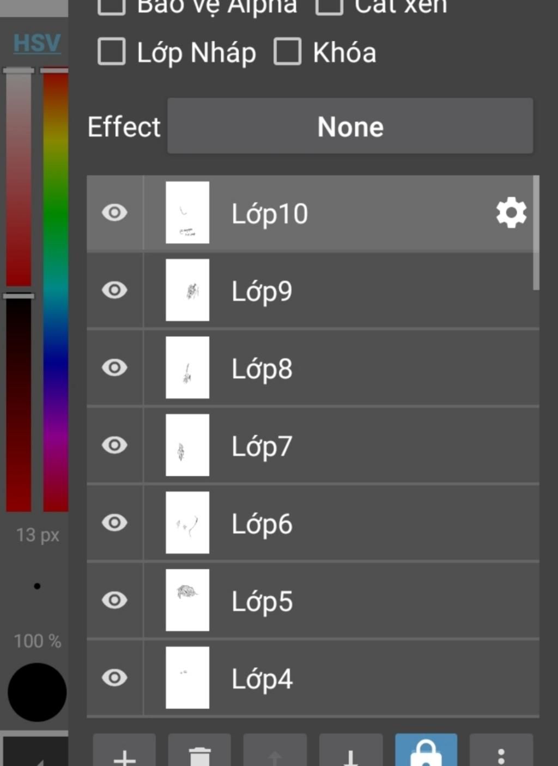Select layer Lớp6 in the list

pyautogui.click(x=313, y=523)
